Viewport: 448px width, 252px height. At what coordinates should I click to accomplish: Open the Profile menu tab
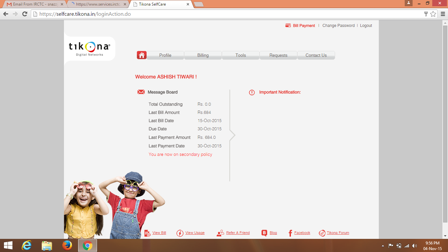(165, 55)
